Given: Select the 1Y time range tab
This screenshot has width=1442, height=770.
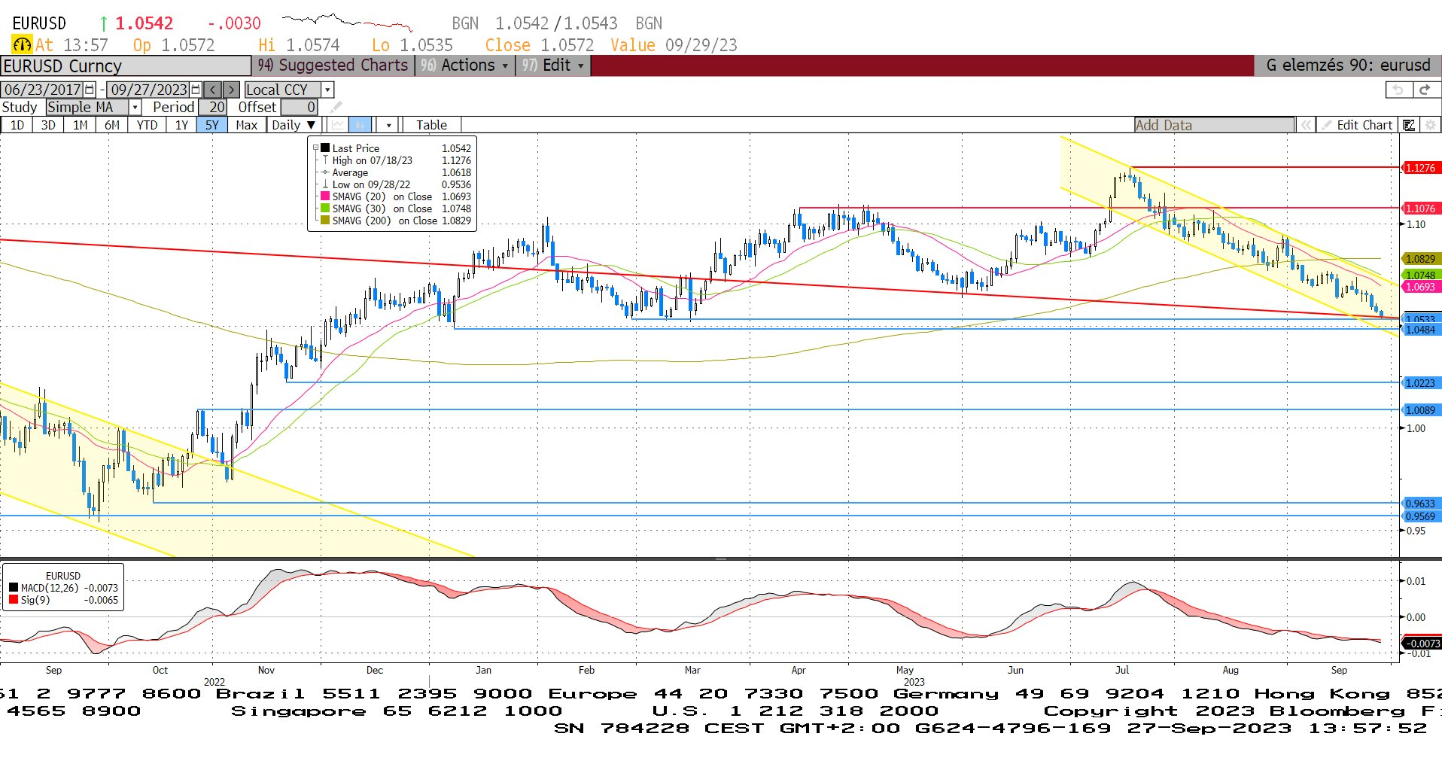Looking at the screenshot, I should tap(181, 125).
